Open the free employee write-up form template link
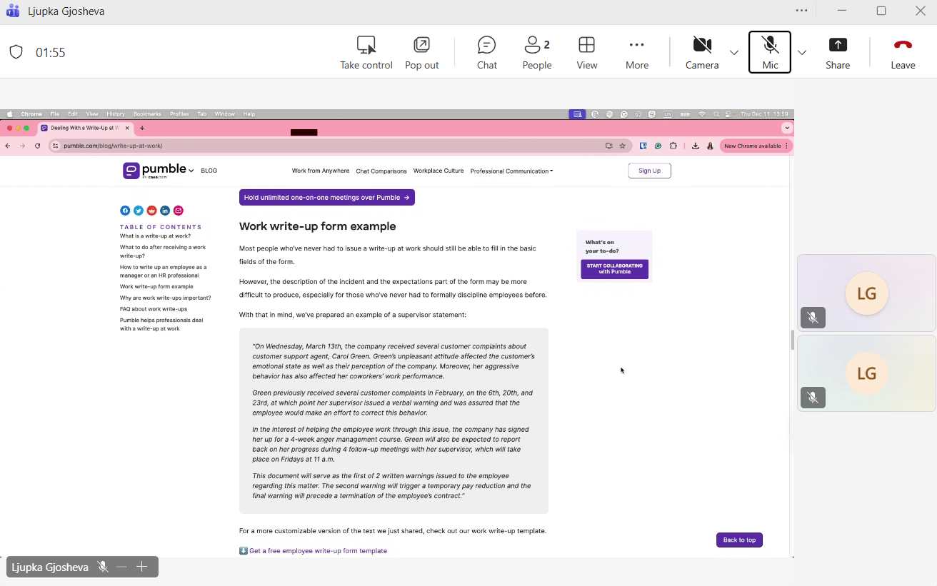The width and height of the screenshot is (937, 586). coord(318,550)
